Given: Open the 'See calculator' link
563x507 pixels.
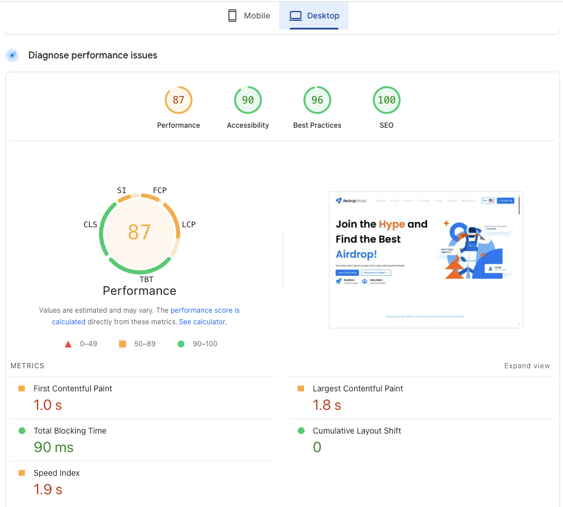Looking at the screenshot, I should 202,322.
